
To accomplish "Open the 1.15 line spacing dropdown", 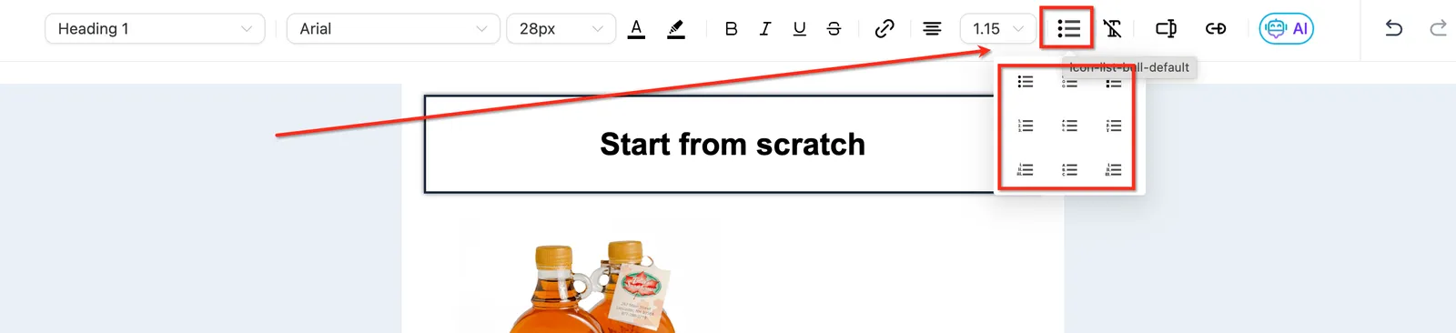I will point(998,29).
